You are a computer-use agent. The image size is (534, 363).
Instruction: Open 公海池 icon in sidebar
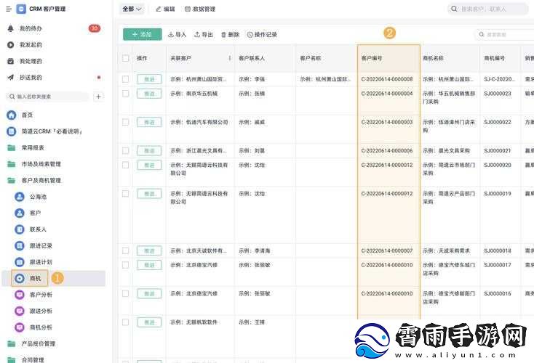pyautogui.click(x=20, y=197)
